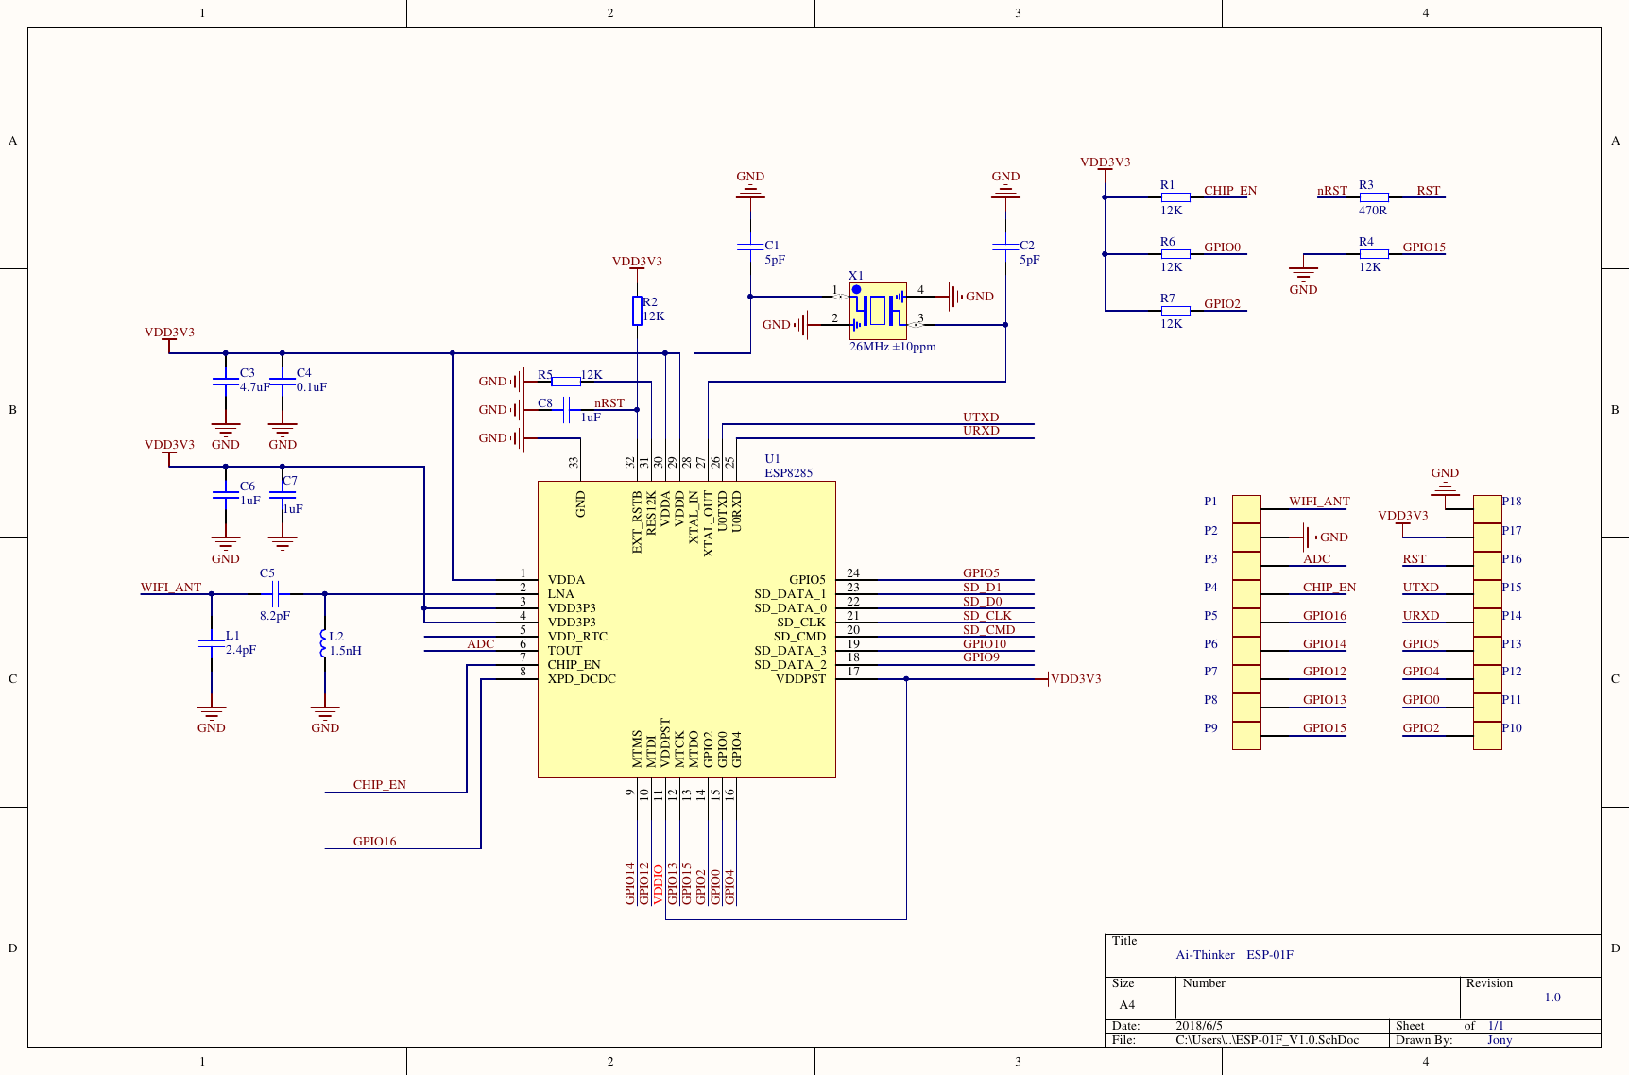Click the "SD_D1" net label
Viewport: 1629px width, 1075px height.
[982, 588]
